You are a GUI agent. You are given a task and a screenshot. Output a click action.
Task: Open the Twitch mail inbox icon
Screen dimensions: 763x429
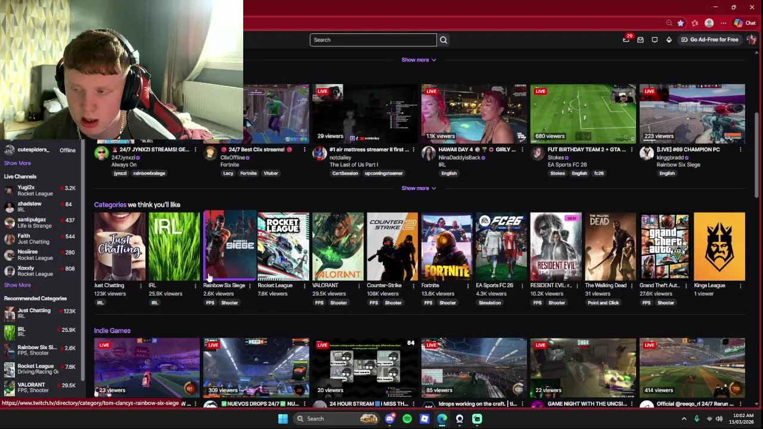640,40
